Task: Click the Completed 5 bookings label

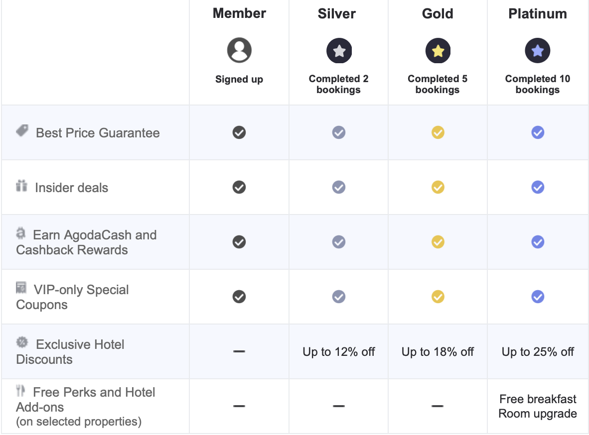Action: point(438,84)
